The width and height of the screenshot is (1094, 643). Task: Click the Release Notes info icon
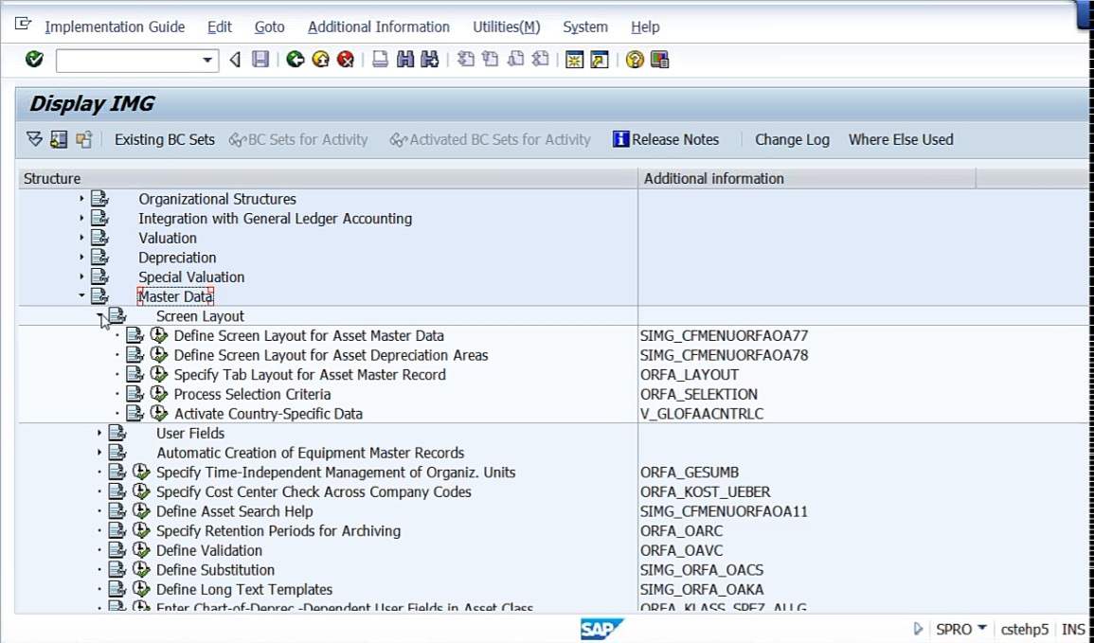click(620, 139)
